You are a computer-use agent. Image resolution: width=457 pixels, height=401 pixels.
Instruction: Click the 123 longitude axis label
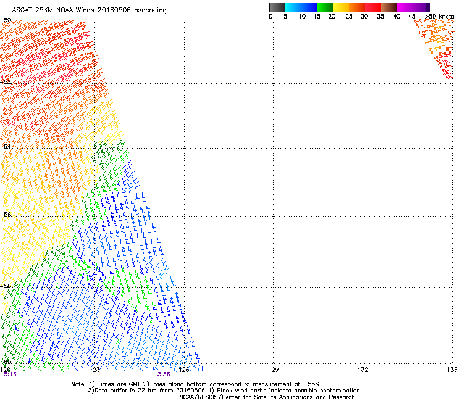click(x=94, y=370)
